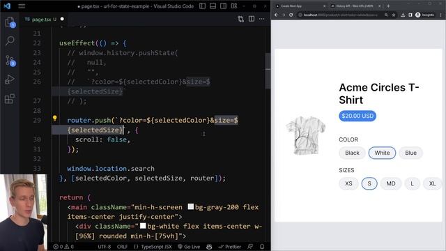
Task: Split the editor to the right
Action: 252,19
